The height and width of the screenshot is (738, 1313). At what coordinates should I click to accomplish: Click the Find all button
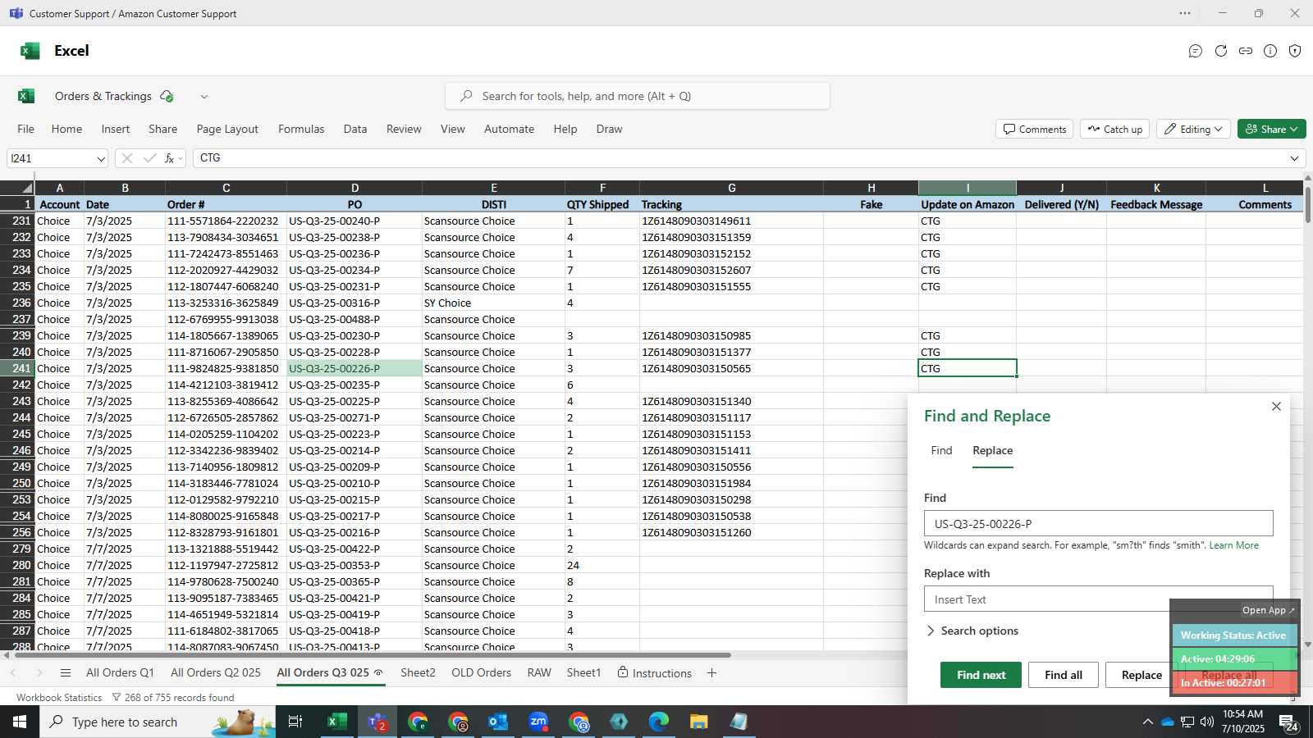click(x=1064, y=675)
